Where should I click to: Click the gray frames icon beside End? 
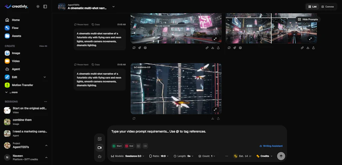pyautogui.click(x=138, y=146)
